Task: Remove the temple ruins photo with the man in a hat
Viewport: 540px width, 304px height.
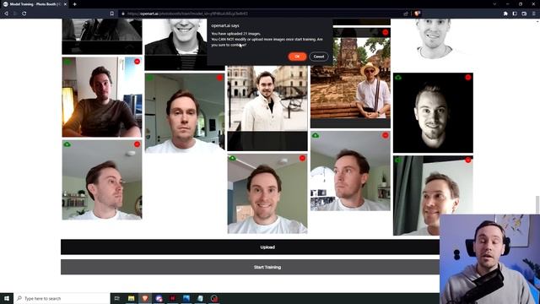Action: pos(386,32)
